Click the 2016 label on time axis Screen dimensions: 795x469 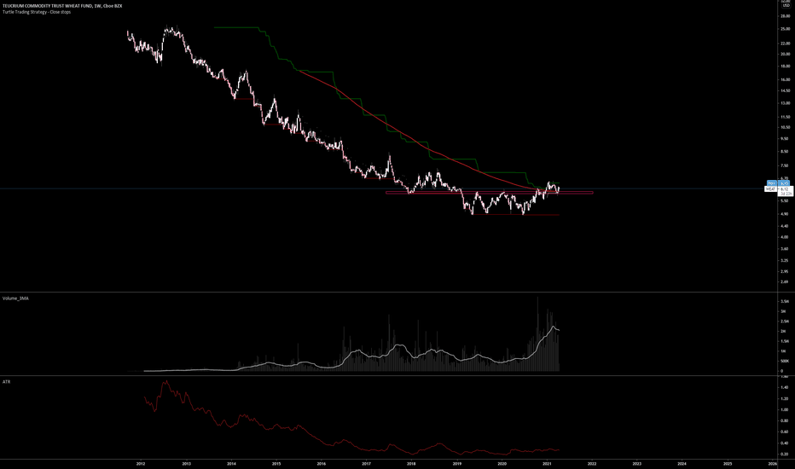(322, 463)
